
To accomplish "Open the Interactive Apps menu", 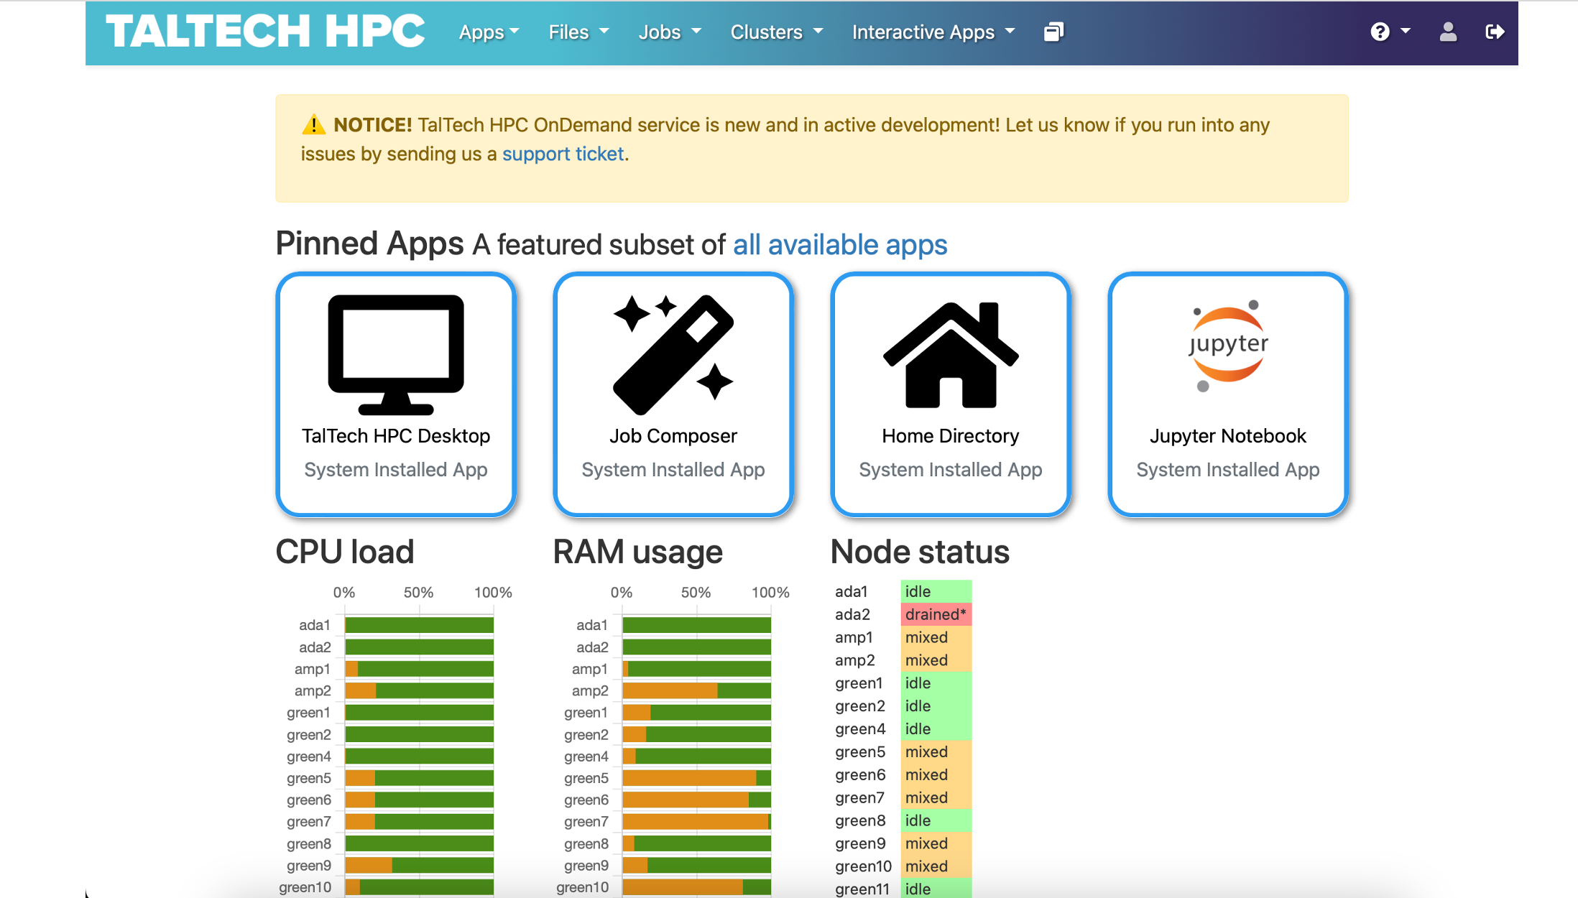I will [x=933, y=32].
